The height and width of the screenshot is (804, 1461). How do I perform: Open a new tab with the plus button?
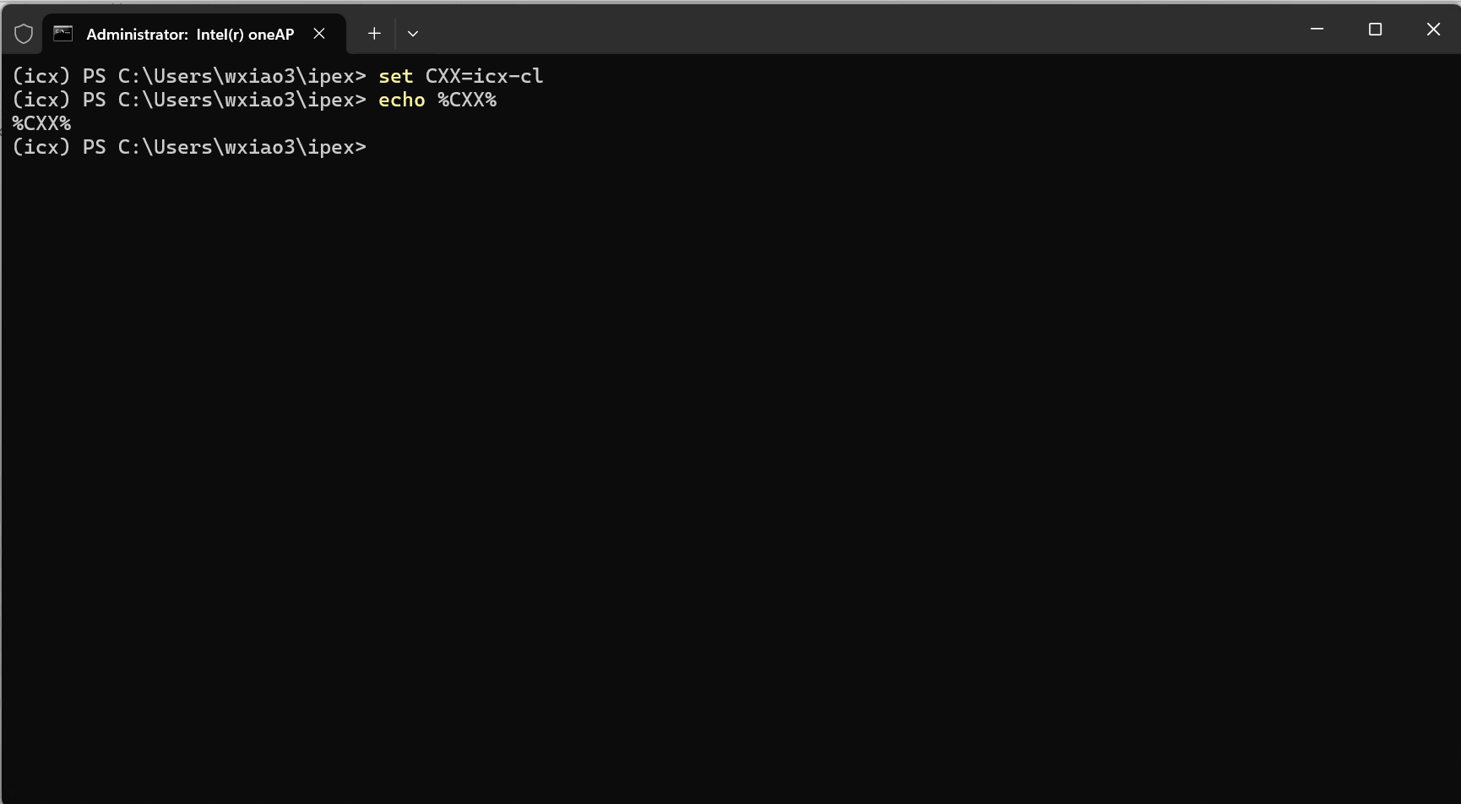[374, 34]
